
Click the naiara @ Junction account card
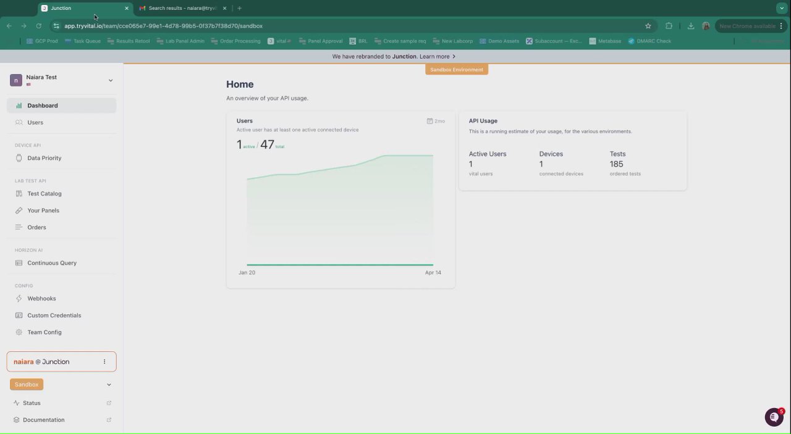point(61,362)
